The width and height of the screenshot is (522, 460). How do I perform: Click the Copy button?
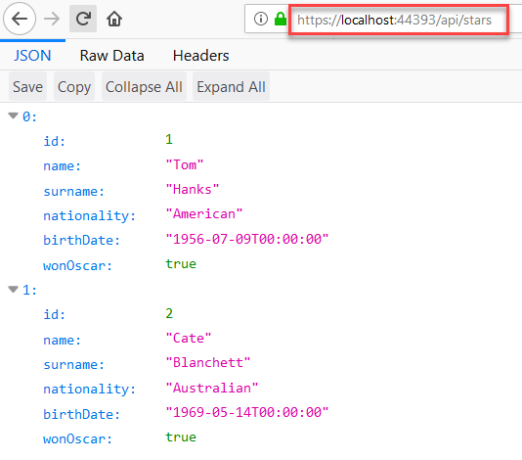[x=74, y=87]
